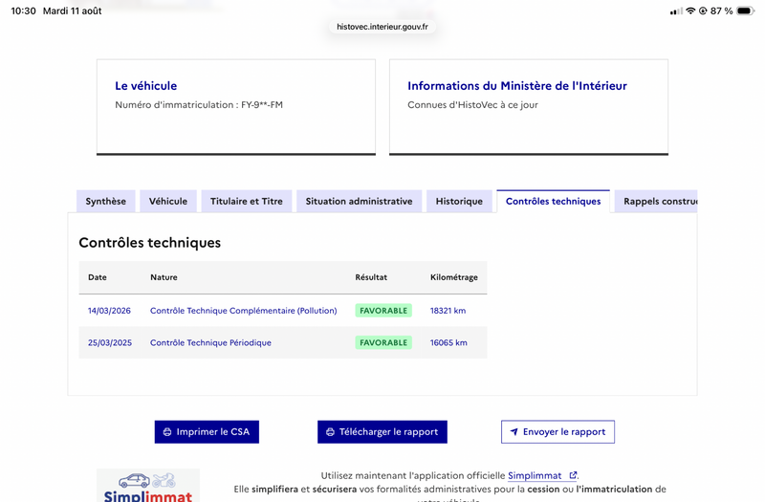
Task: Go to Situation administrative tab
Action: point(360,201)
